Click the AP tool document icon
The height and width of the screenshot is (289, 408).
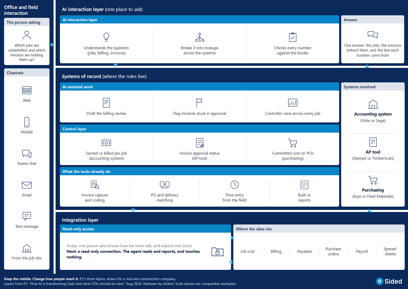point(373,142)
